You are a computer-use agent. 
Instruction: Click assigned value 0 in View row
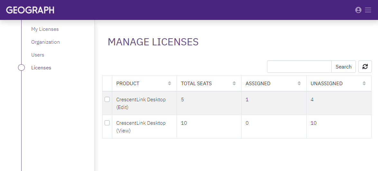click(247, 123)
